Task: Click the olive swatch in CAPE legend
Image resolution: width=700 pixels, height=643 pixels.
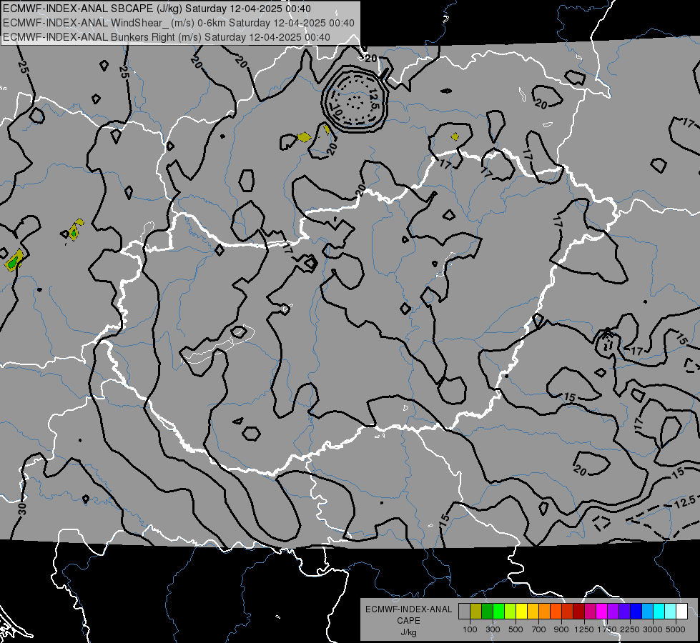Action: tap(476, 612)
